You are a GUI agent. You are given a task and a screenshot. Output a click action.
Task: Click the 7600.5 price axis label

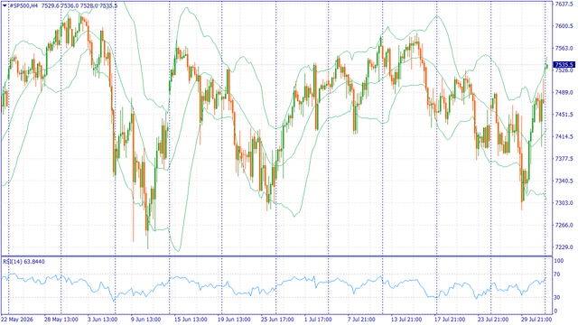tap(564, 26)
